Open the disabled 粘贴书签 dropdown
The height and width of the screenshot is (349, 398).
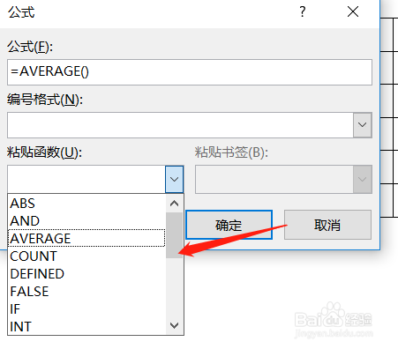coord(363,179)
